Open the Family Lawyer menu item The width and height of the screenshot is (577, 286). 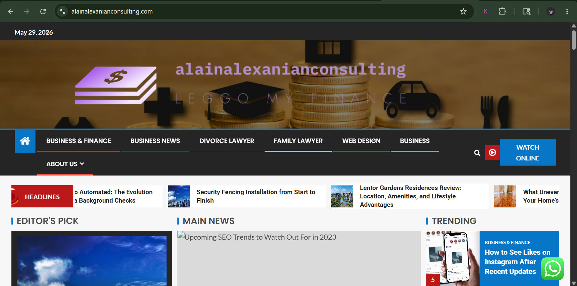[298, 141]
